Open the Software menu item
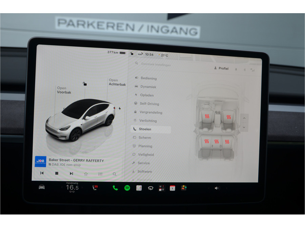Screen dimensions: 305x228 [x=142, y=171]
